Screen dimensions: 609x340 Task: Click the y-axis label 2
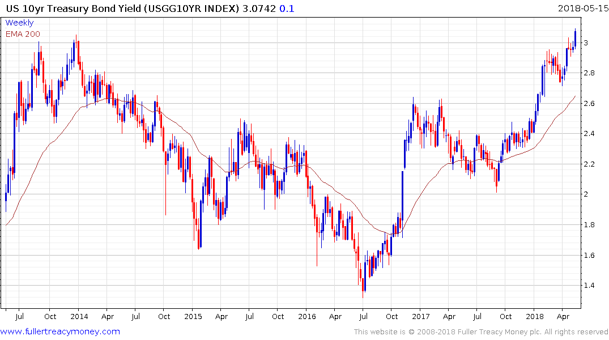coord(586,194)
